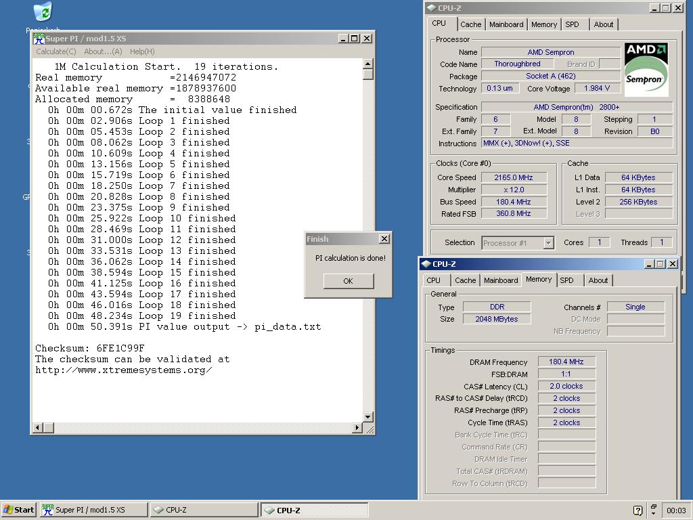Open the Recycle Bin desktop icon

43,12
